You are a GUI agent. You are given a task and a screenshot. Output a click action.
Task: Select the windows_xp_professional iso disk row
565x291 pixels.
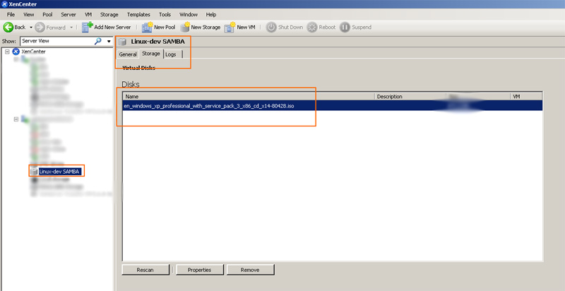coord(333,106)
